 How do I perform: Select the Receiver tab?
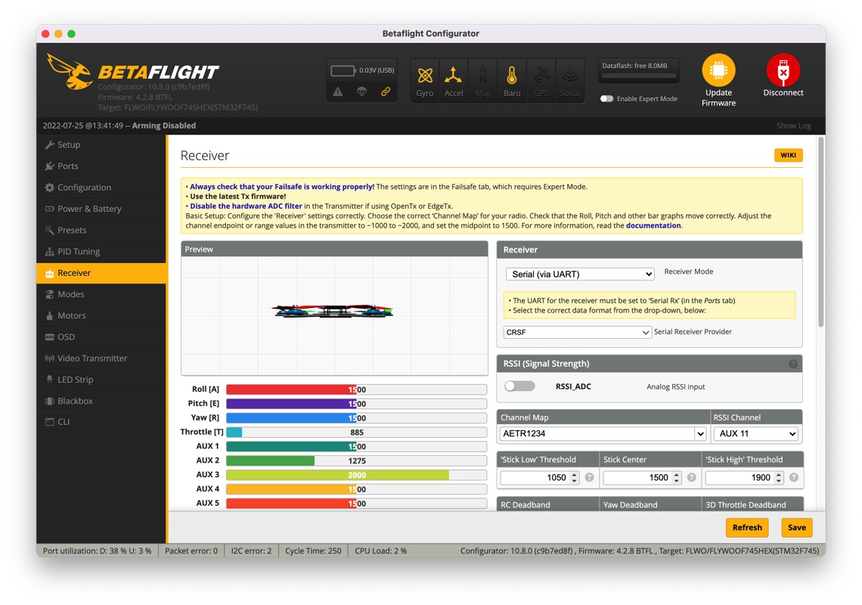point(101,273)
